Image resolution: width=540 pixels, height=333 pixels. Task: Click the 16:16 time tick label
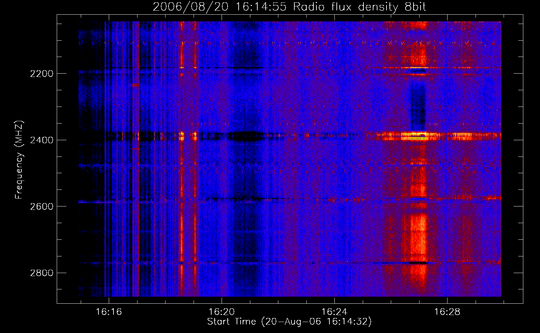[109, 312]
